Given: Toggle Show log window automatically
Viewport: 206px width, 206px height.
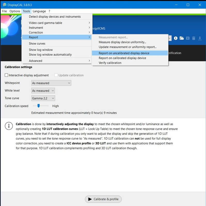Looking at the screenshot, I should pyautogui.click(x=57, y=55).
